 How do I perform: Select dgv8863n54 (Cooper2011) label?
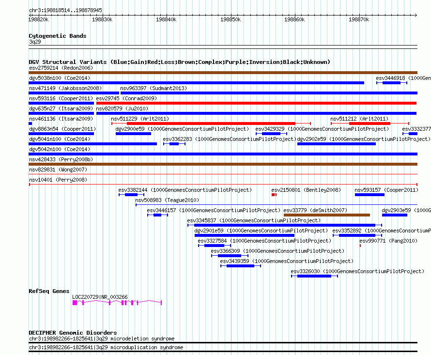tap(62, 129)
